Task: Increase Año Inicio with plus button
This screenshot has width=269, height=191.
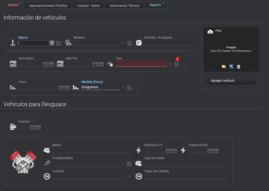Action: [x=45, y=64]
